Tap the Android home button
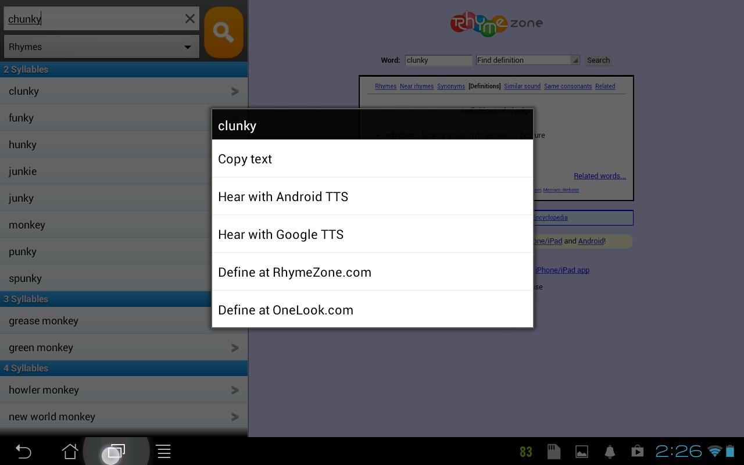744x465 pixels. coord(70,452)
